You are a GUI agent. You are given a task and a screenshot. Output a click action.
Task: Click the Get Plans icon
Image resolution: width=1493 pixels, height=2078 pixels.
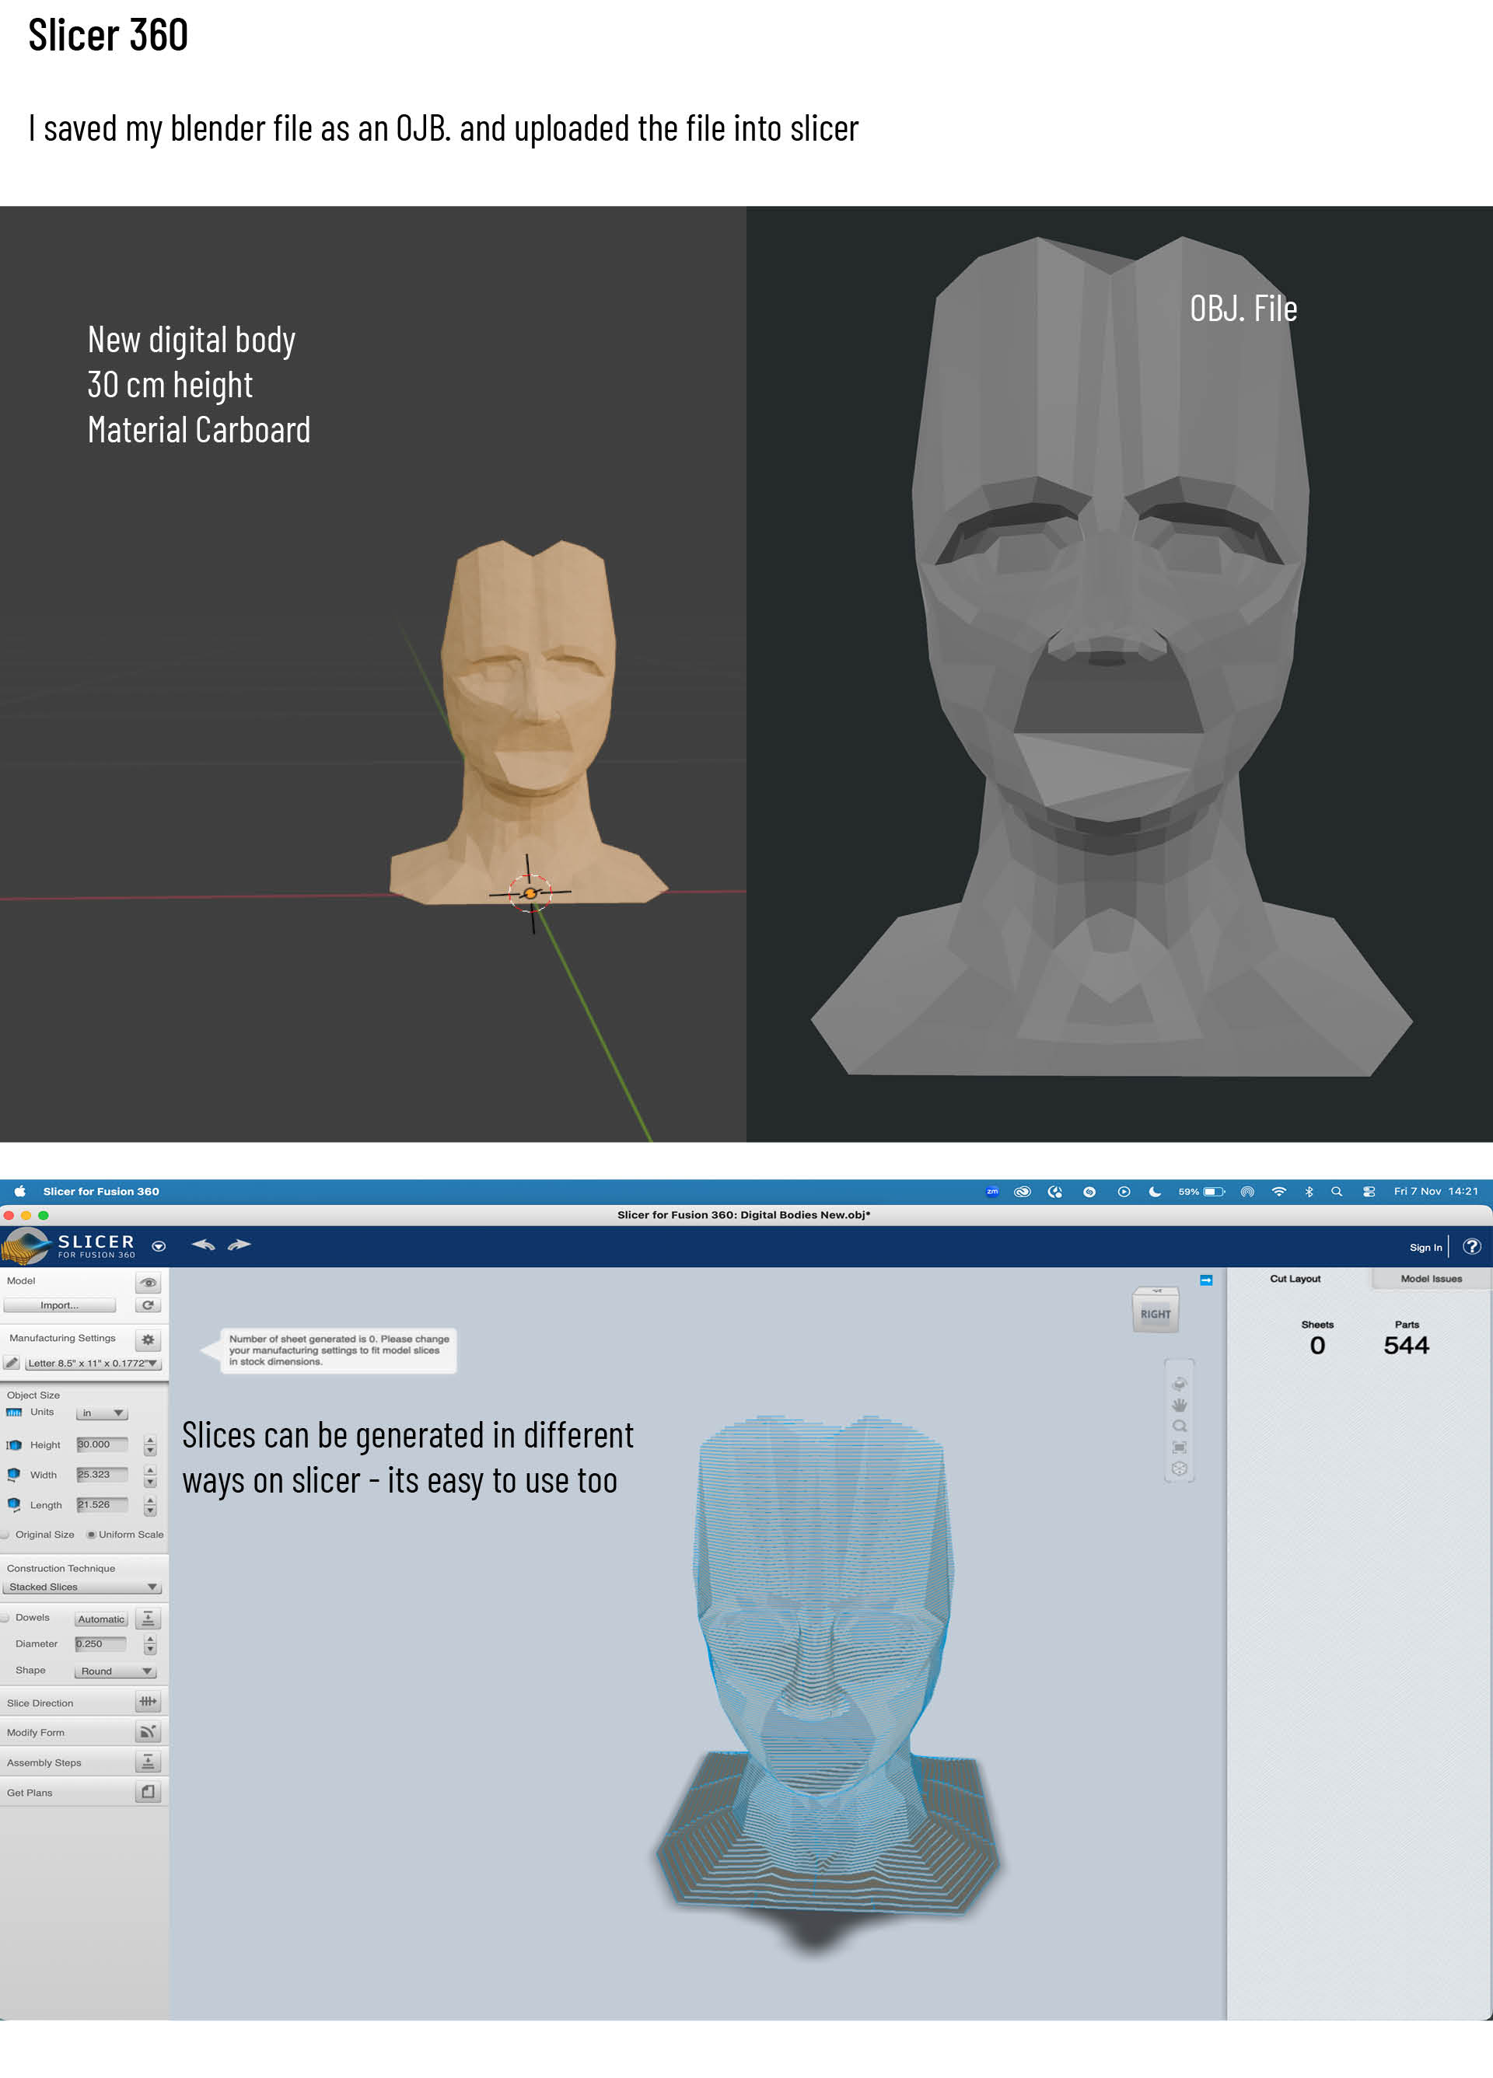[148, 1791]
